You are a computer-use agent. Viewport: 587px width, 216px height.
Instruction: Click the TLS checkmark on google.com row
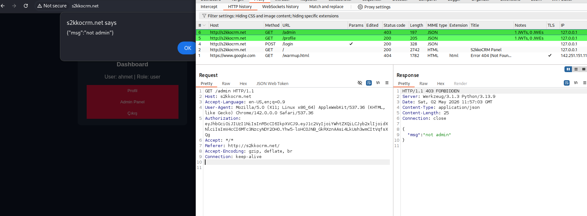550,55
